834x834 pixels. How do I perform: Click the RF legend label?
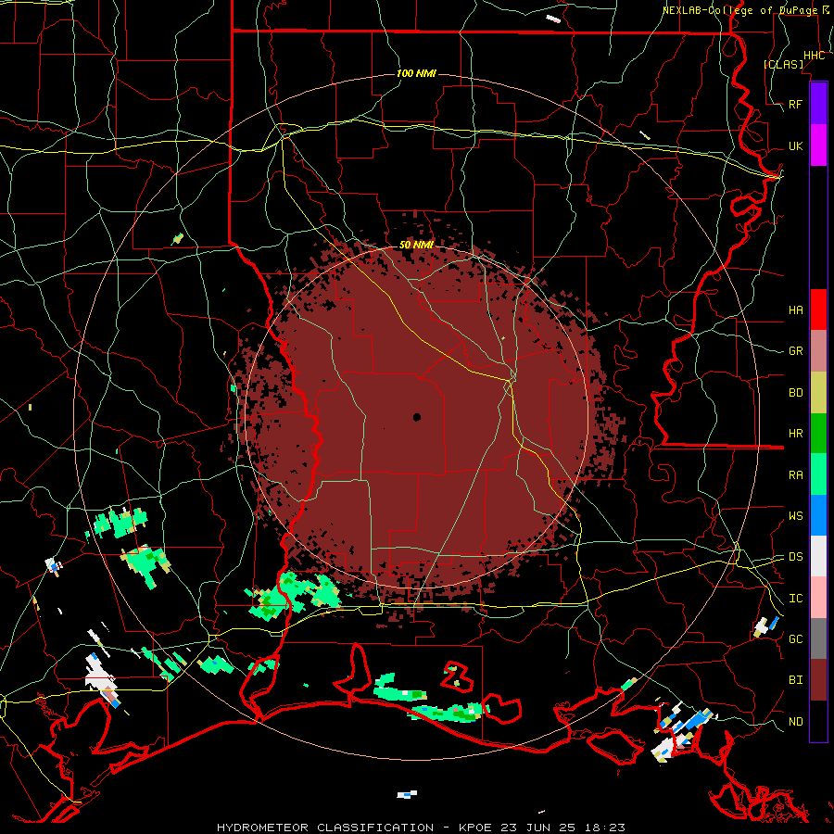click(796, 104)
